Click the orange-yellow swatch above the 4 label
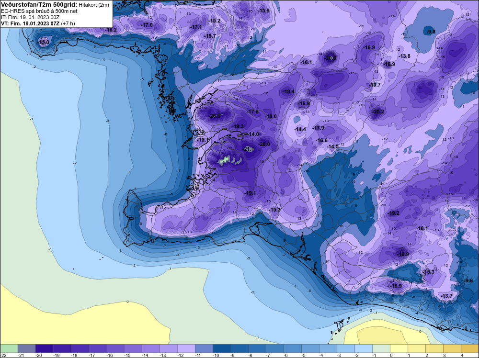This screenshot has width=479, height=358. point(470,348)
